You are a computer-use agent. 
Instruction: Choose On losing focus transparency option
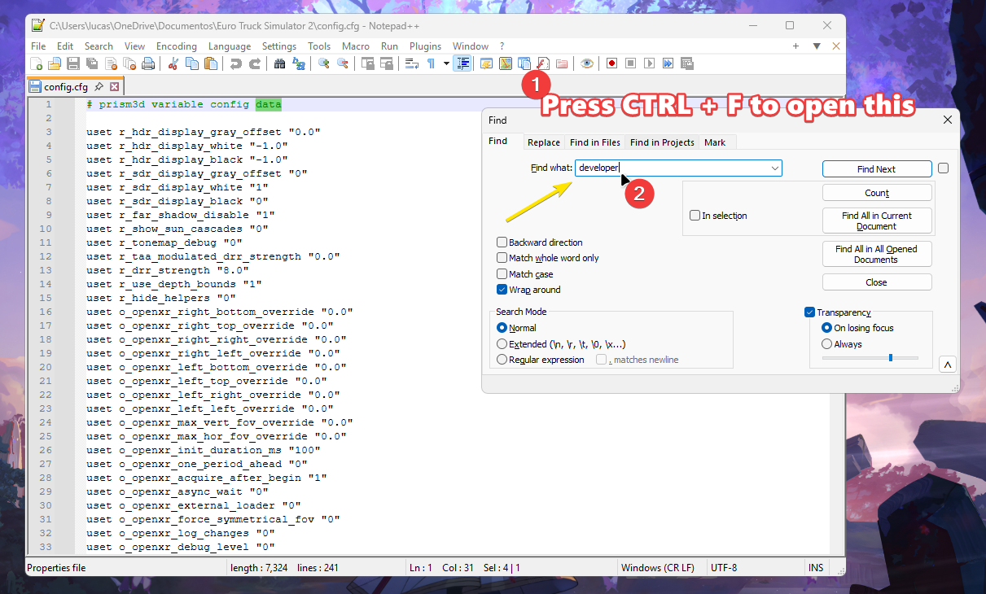827,328
